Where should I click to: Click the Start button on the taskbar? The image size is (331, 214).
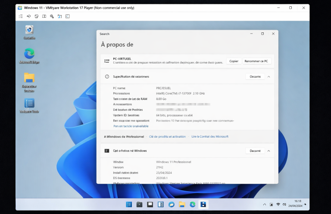click(x=129, y=204)
